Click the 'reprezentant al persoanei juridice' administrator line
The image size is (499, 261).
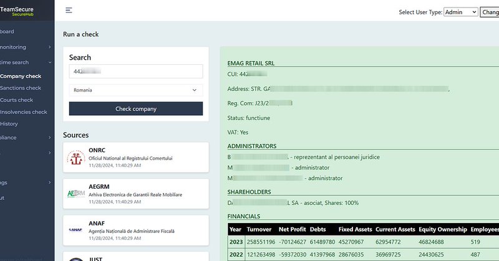coord(303,157)
